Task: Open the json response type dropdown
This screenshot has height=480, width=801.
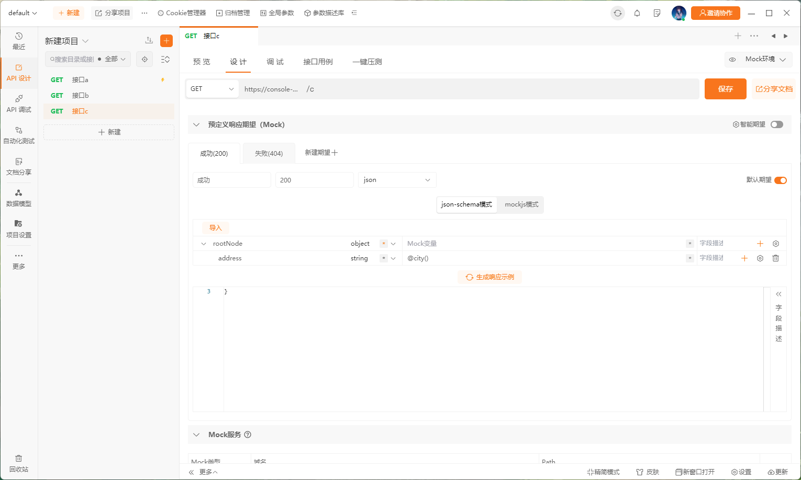Action: pos(397,180)
